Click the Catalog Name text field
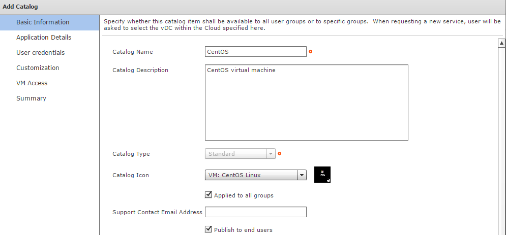Image resolution: width=506 pixels, height=235 pixels. click(x=255, y=52)
